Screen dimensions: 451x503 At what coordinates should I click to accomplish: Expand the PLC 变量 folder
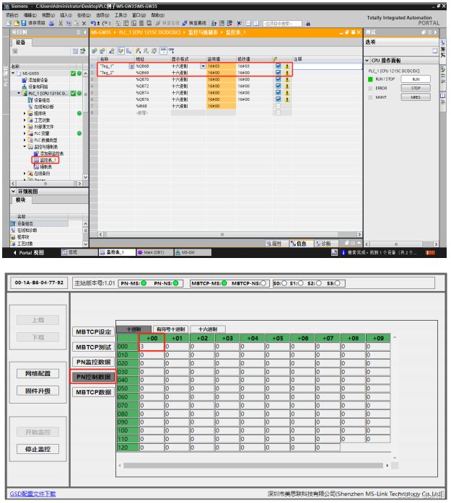[x=25, y=133]
